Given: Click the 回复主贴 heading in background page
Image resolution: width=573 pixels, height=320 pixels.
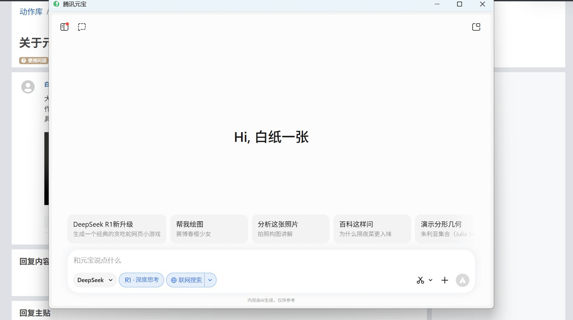Looking at the screenshot, I should 35,313.
